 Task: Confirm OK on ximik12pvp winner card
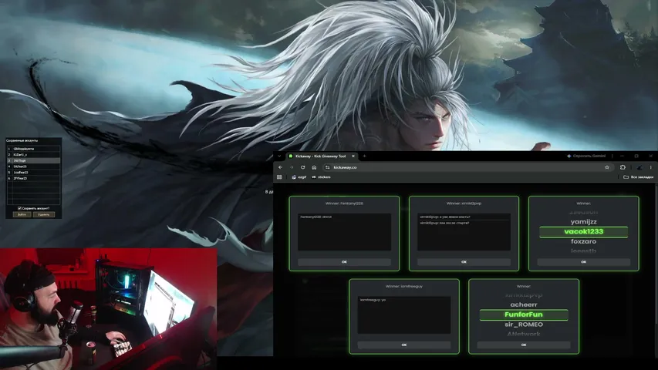click(464, 262)
